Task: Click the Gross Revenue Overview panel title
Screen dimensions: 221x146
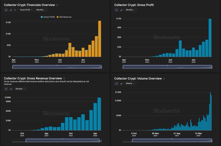Action: click(33, 78)
